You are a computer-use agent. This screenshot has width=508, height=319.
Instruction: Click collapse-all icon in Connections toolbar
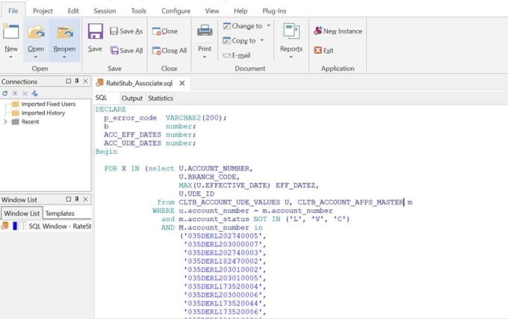coord(25,93)
